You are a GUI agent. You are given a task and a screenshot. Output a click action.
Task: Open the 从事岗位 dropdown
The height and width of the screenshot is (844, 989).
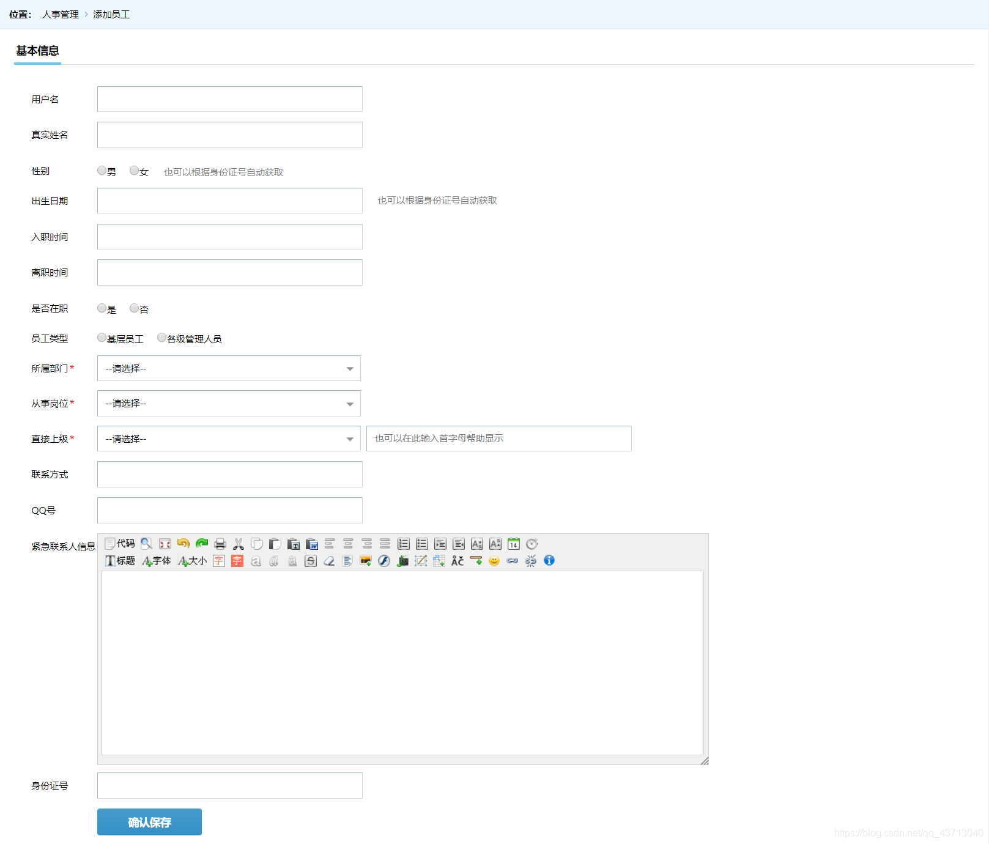[229, 404]
